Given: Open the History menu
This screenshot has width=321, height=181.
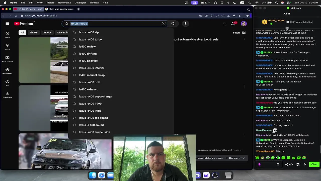Looking at the screenshot, I should pyautogui.click(x=50, y=3).
